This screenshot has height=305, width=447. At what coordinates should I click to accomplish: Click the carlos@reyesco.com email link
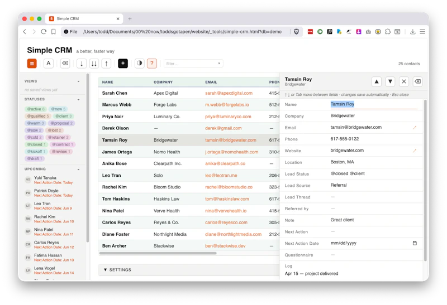coord(226,223)
